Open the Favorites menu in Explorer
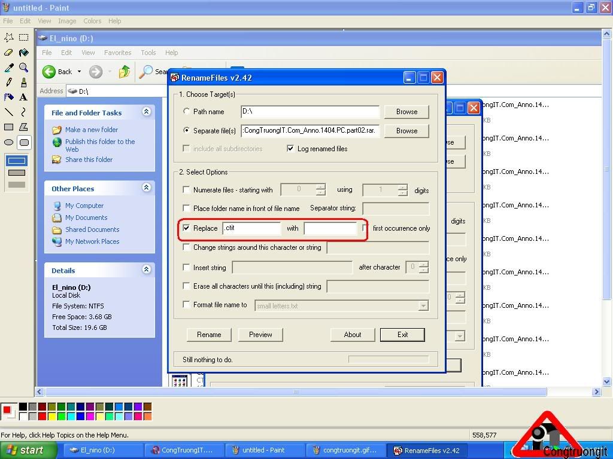The height and width of the screenshot is (459, 613). pos(117,53)
